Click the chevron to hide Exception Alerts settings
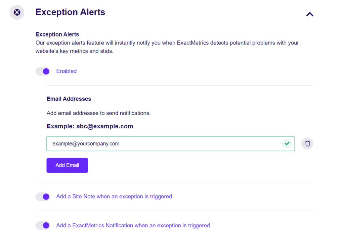 pyautogui.click(x=309, y=14)
